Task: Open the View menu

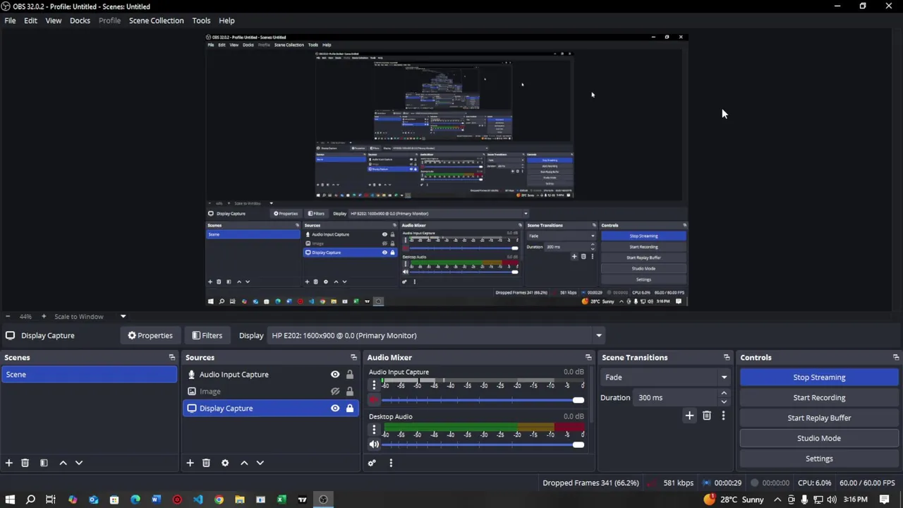Action: (54, 20)
